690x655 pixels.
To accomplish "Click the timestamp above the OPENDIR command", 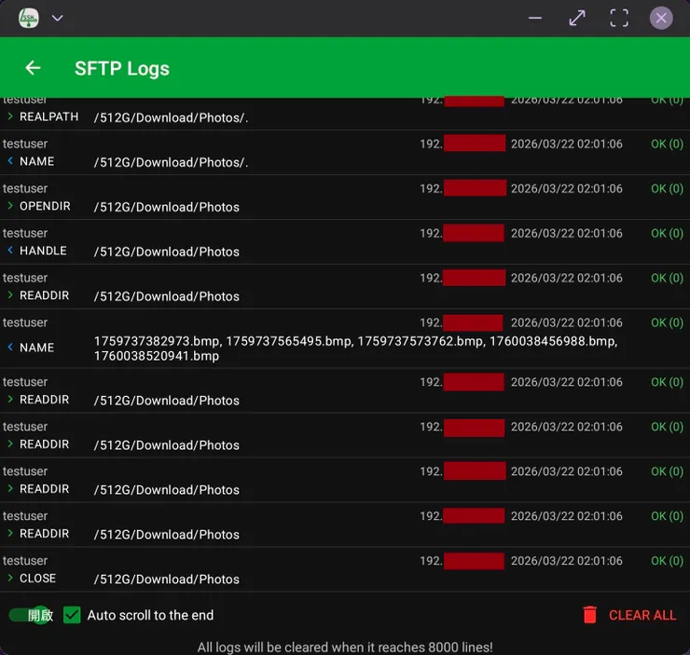I will coord(566,188).
